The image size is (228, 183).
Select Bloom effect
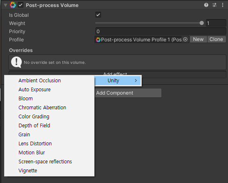coord(49,99)
